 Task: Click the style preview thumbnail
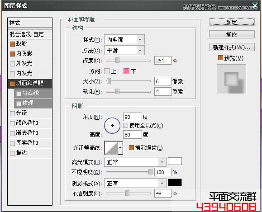tap(231, 79)
